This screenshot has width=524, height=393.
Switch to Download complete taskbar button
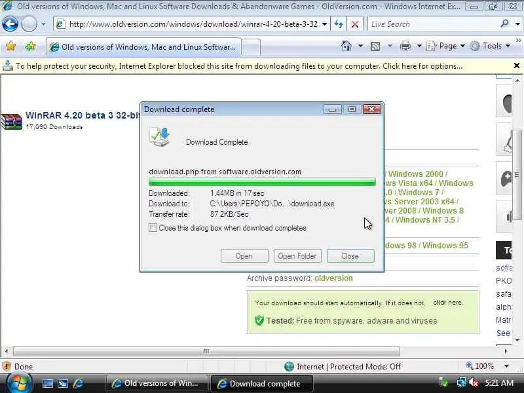pos(261,383)
